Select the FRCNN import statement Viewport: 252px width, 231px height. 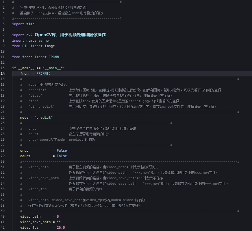pos(35,57)
